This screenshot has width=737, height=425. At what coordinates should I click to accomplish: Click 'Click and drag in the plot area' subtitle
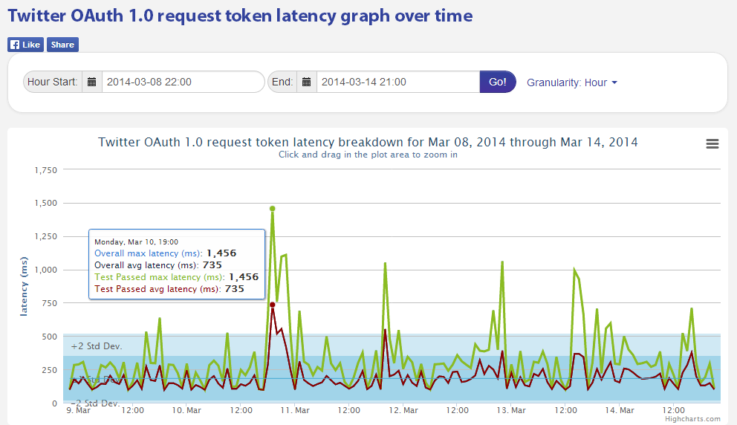click(x=368, y=155)
